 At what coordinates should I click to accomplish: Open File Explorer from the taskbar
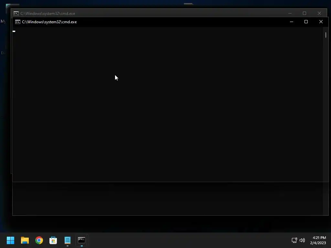25,240
